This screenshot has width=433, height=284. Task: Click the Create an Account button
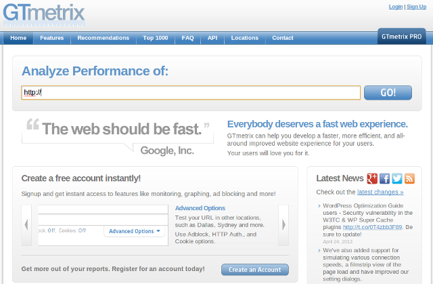click(255, 270)
